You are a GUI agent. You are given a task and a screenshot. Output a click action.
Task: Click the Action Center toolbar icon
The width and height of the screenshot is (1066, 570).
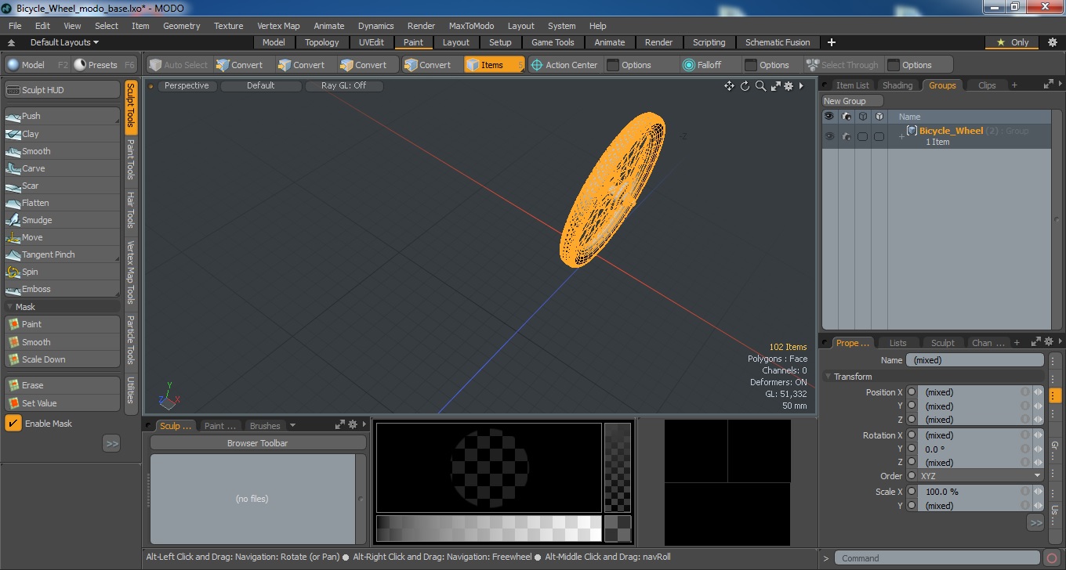point(537,65)
